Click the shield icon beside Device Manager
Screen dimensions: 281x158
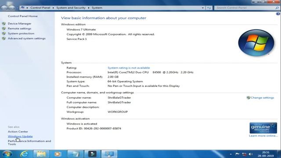click(4, 23)
